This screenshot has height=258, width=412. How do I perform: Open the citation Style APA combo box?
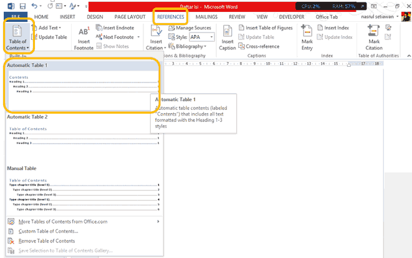[202, 37]
